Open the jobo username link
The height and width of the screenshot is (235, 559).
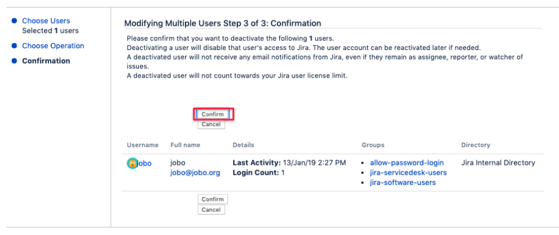click(144, 163)
